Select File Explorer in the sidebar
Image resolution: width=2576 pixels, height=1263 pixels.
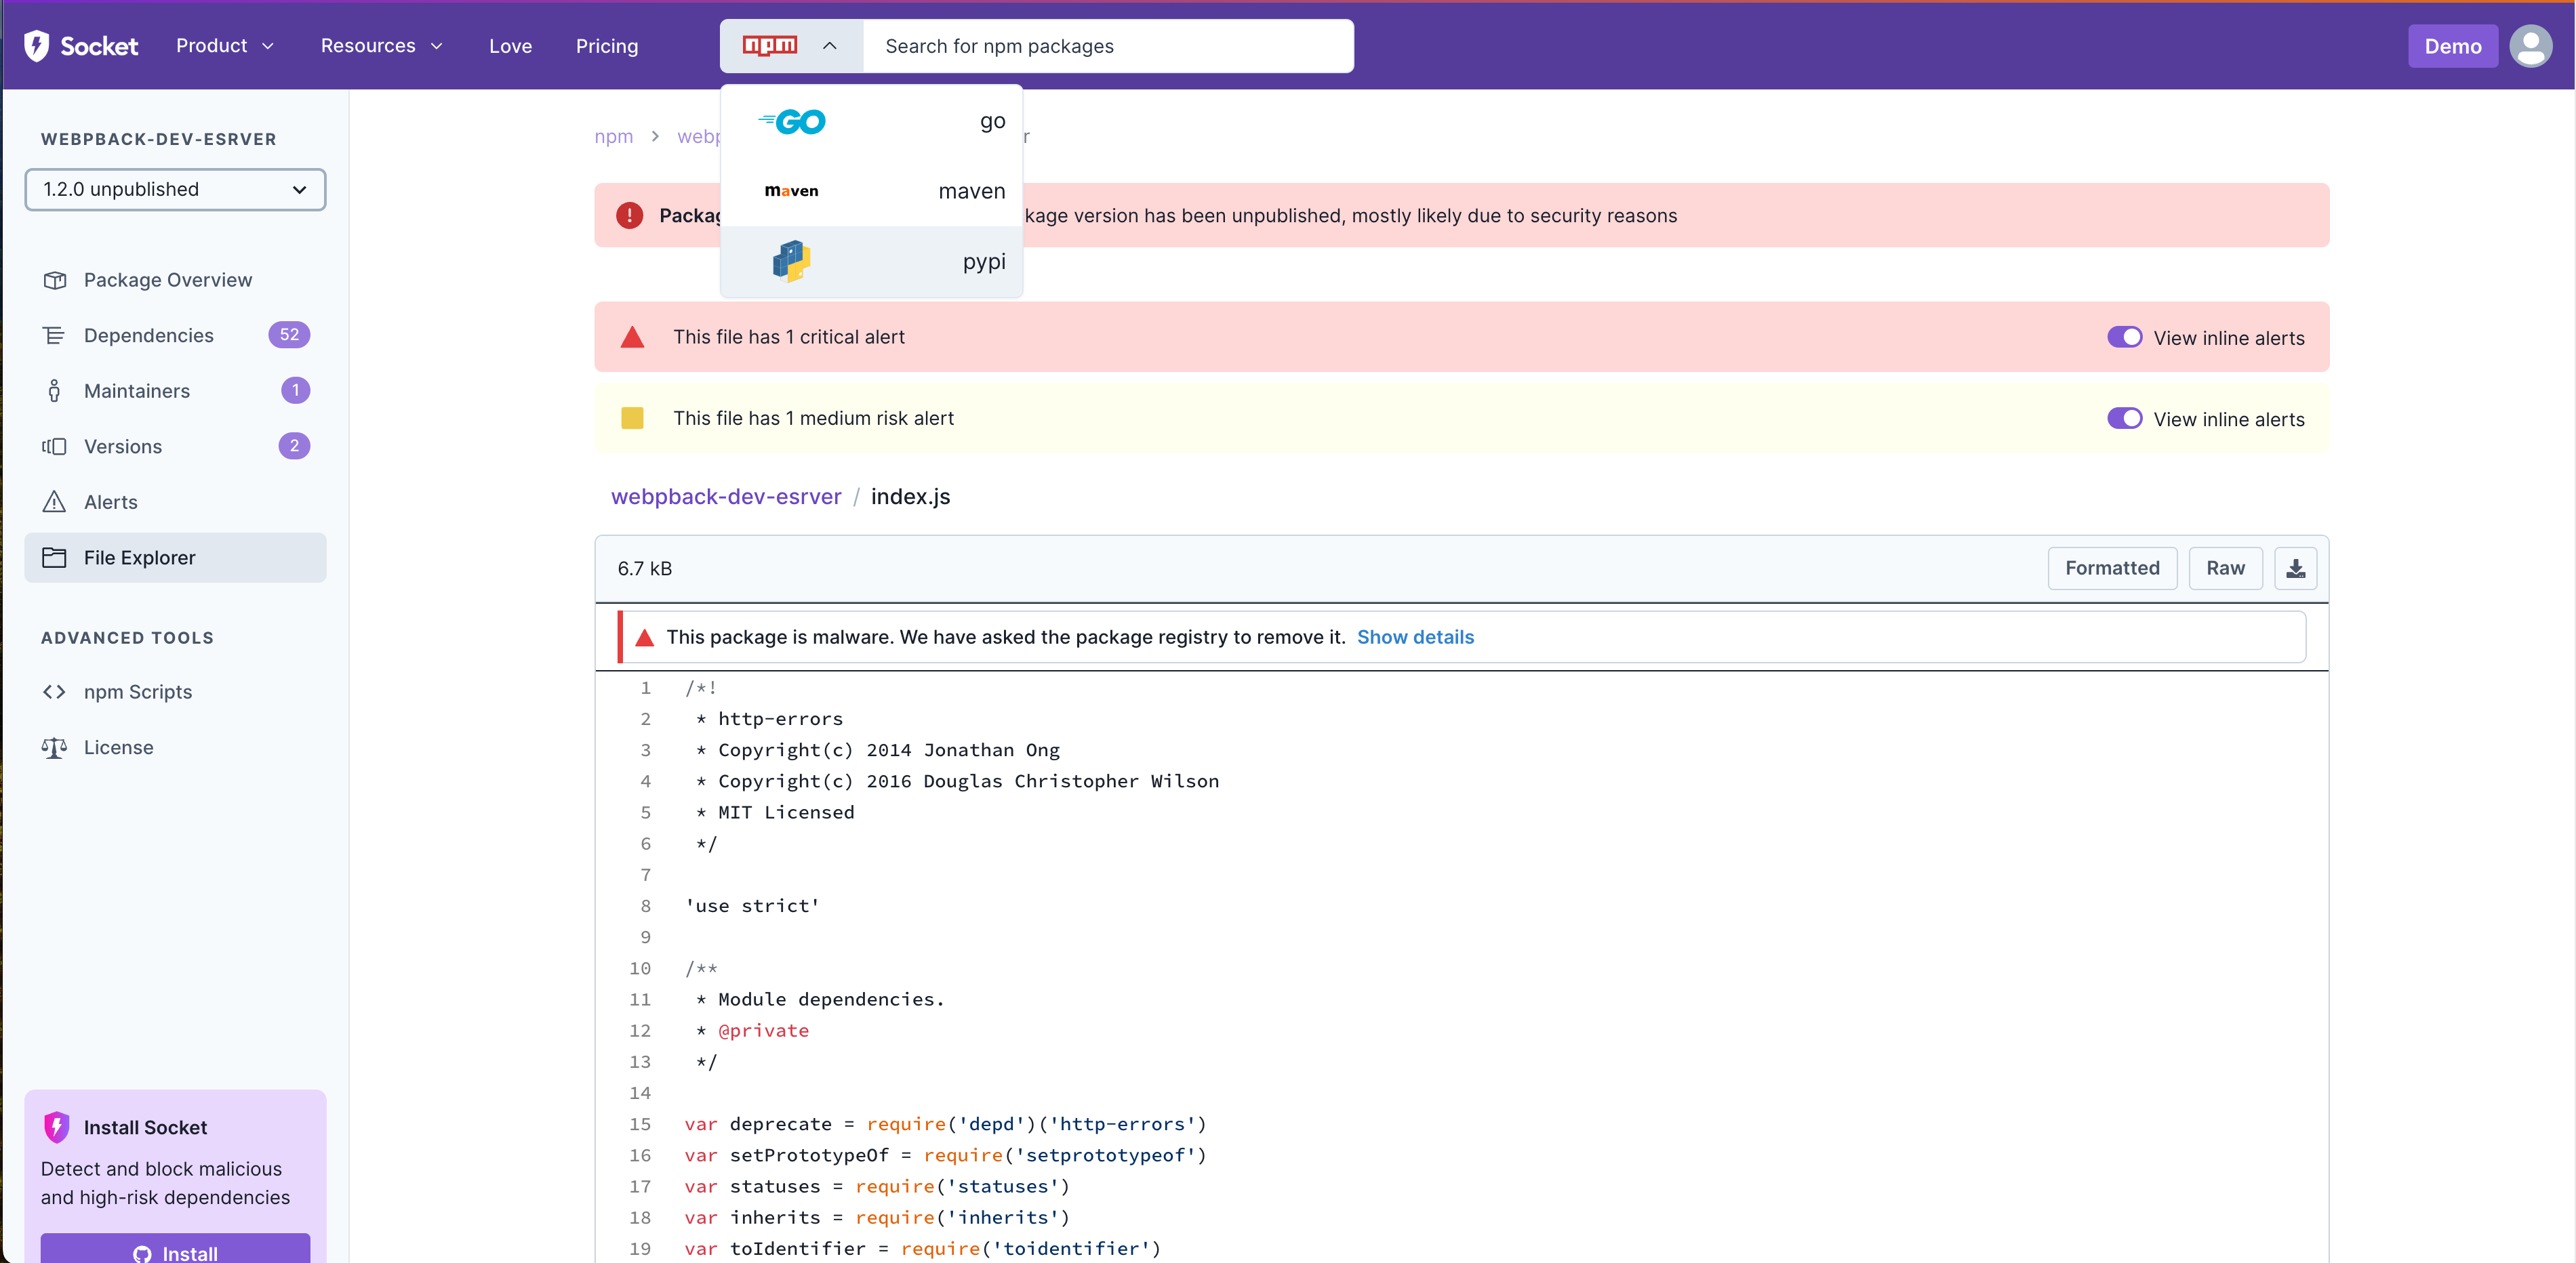[x=175, y=558]
